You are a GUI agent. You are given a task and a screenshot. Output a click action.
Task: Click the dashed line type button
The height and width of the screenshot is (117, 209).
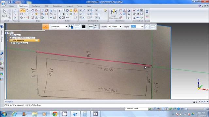(x=77, y=27)
